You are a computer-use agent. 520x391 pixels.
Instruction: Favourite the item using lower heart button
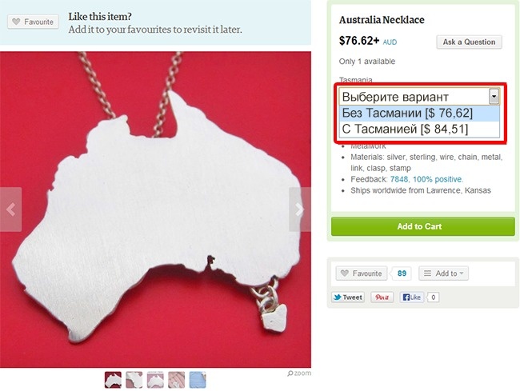[362, 273]
